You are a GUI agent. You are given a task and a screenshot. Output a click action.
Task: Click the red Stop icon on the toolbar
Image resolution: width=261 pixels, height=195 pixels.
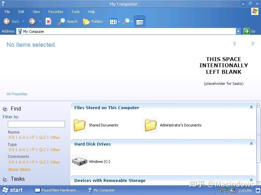coord(48,21)
